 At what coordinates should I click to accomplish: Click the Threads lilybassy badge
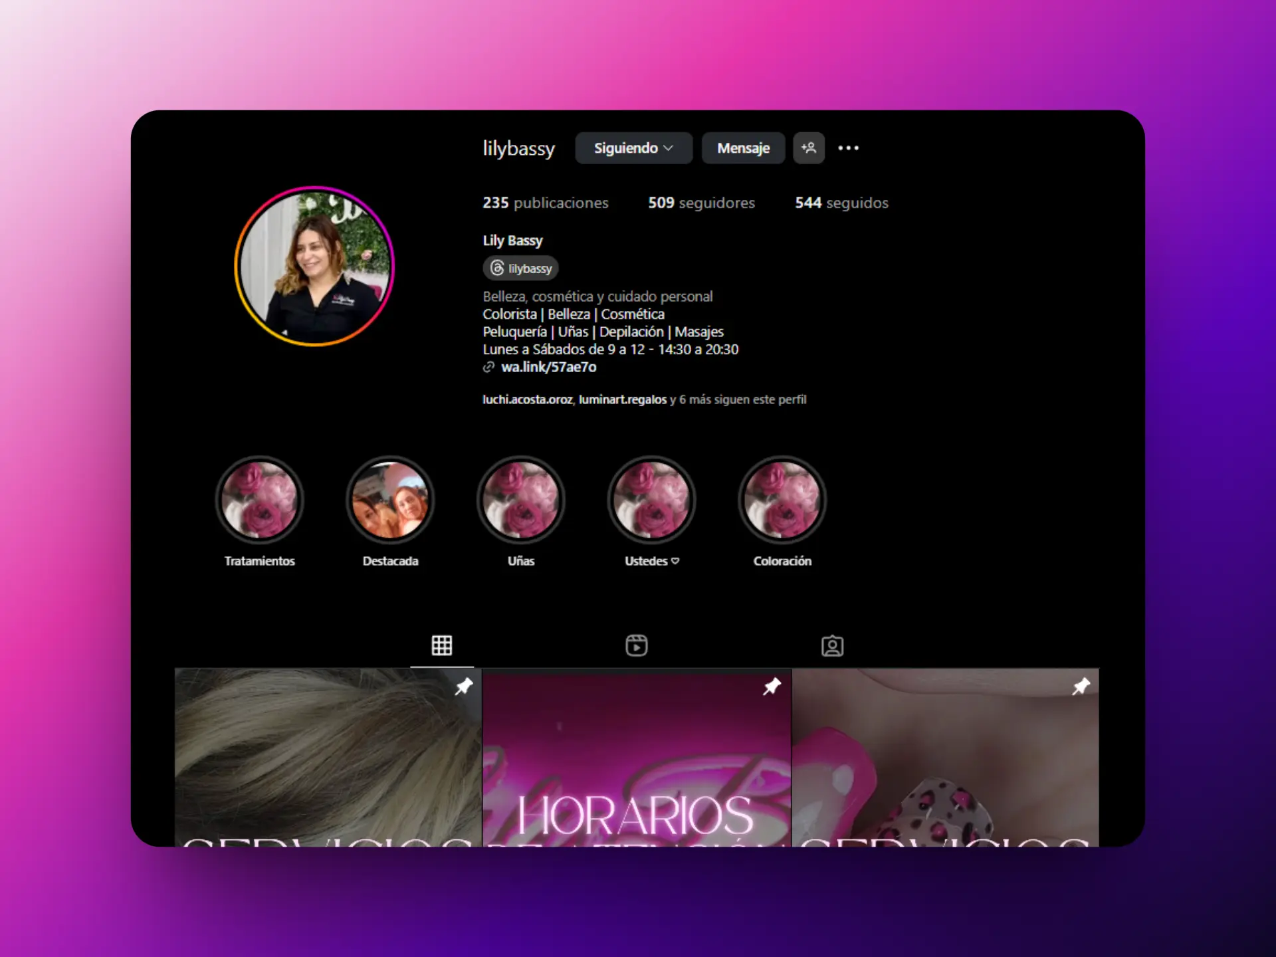[520, 268]
